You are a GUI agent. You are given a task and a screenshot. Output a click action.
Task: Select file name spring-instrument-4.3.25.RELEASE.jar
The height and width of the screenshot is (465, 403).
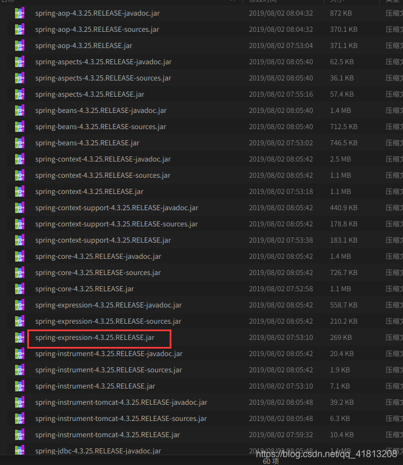(x=95, y=386)
